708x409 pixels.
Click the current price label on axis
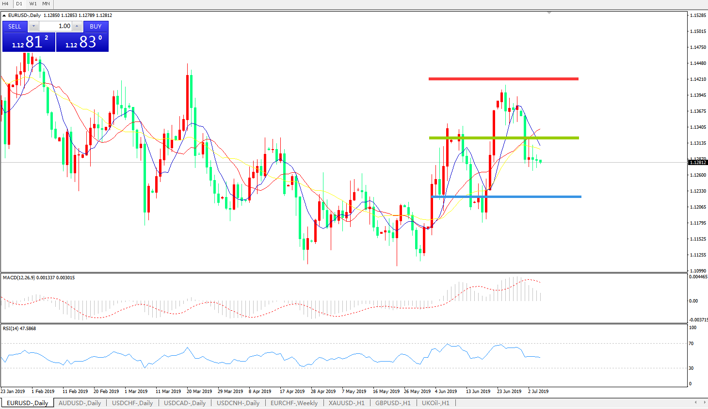click(697, 163)
